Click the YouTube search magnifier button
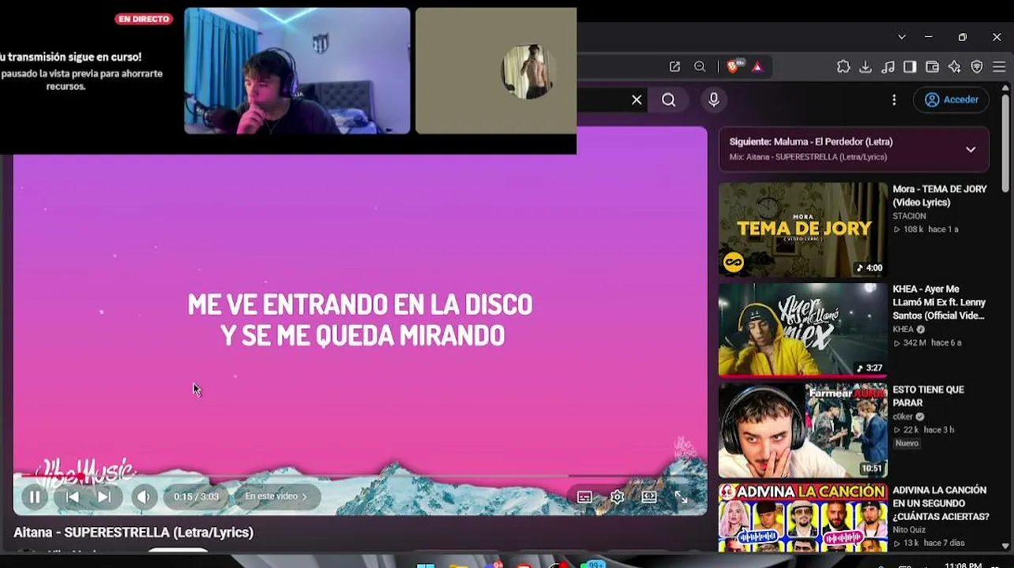1014x568 pixels. pos(669,99)
